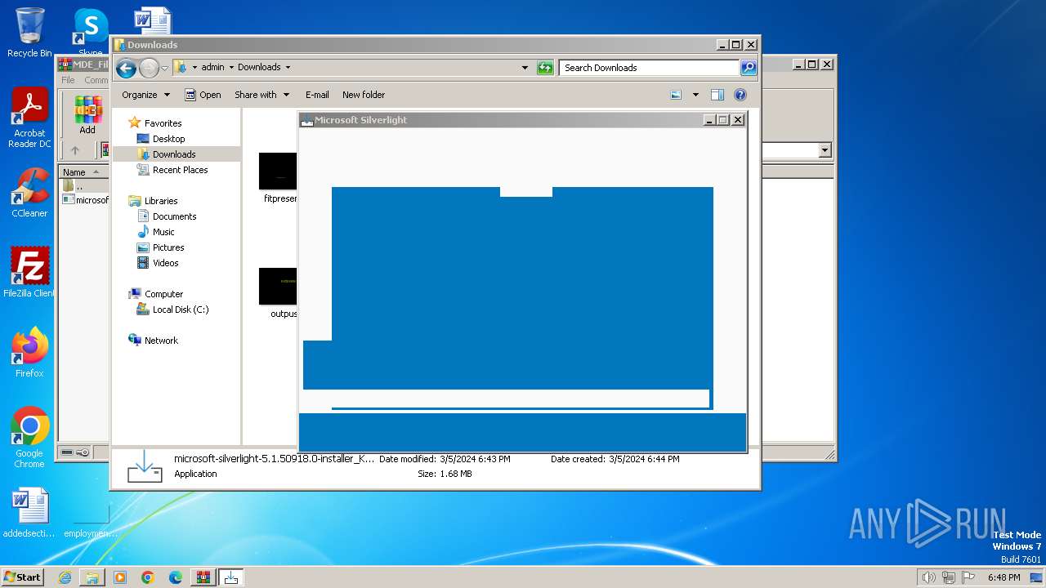1046x588 pixels.
Task: Click E-mail in toolbar
Action: click(317, 95)
